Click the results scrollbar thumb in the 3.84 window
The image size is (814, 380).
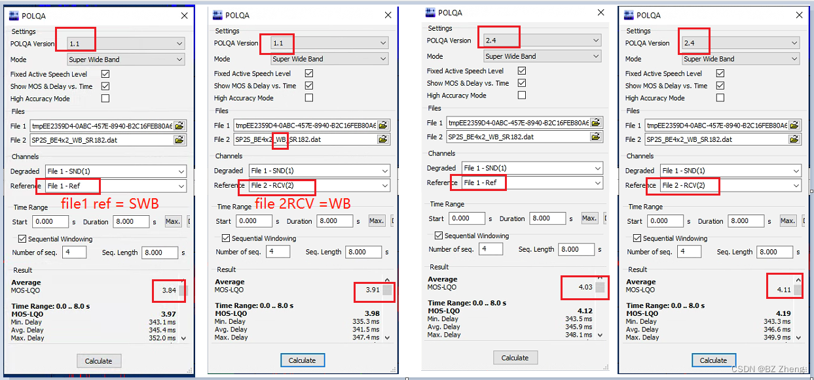pos(183,290)
